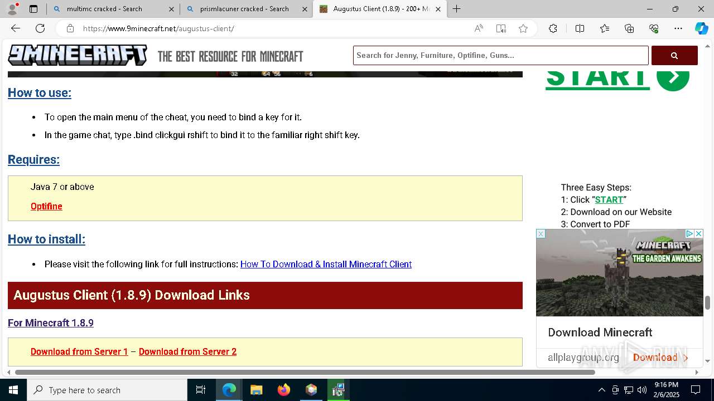Screen dimensions: 714x401
Task: Close the 'prismlacuner cracked' tab
Action: click(x=305, y=9)
